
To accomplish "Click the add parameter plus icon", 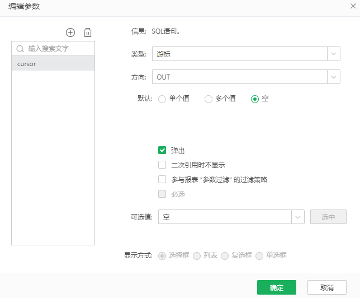I will click(x=70, y=32).
